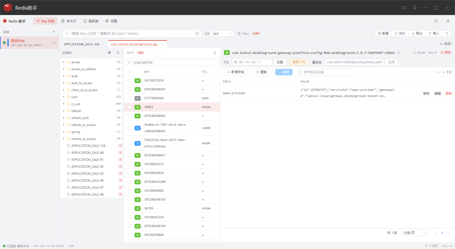Open the 服务端 tab
455x249 pixels.
[x=91, y=21]
